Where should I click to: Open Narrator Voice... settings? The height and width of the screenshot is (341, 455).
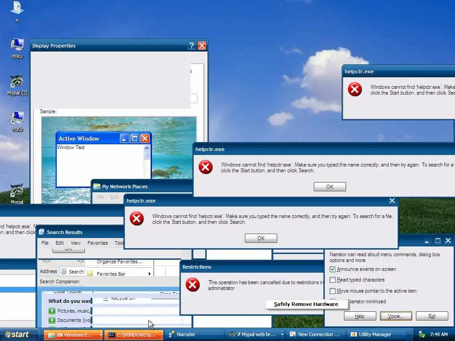(396, 316)
